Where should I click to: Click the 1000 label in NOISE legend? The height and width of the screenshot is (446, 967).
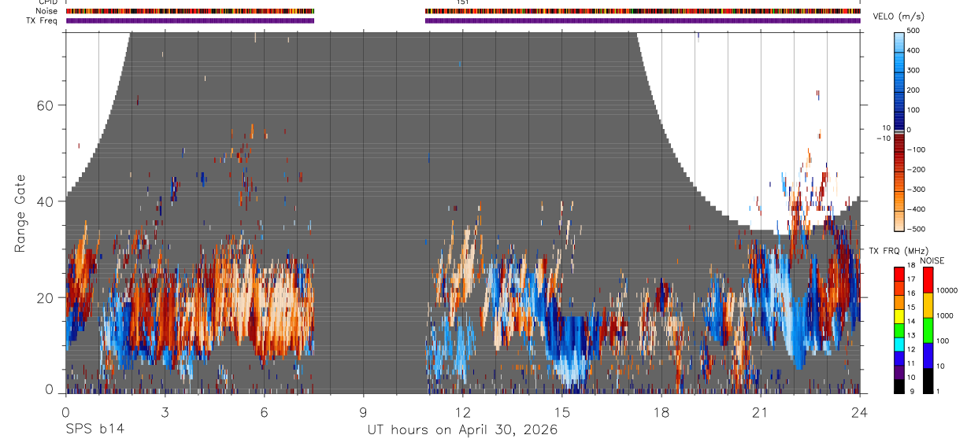click(945, 315)
